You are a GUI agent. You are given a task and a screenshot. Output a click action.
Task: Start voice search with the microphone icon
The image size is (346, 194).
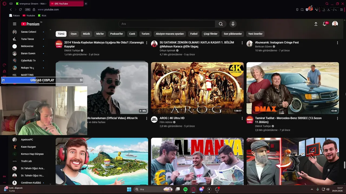tap(233, 24)
